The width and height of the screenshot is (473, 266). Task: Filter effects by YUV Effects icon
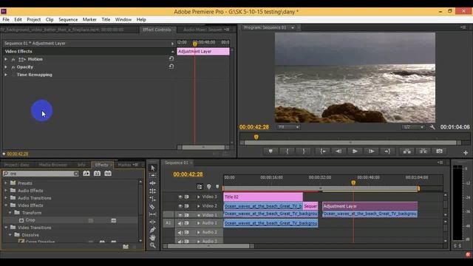point(108,174)
